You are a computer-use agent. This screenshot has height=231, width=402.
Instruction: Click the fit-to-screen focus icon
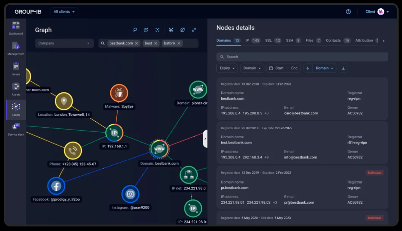click(x=157, y=30)
